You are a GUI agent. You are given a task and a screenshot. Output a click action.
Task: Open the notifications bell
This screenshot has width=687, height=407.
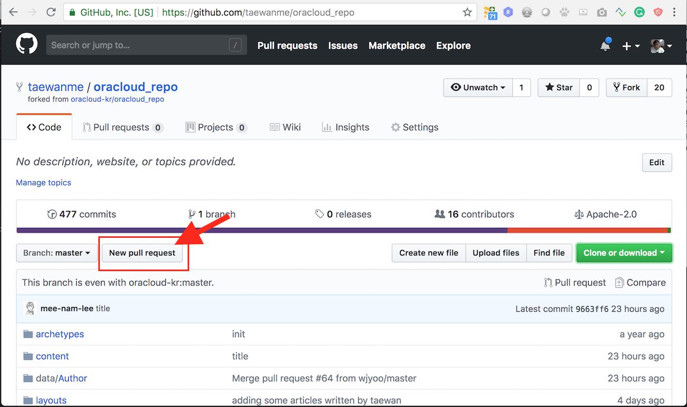coord(606,45)
